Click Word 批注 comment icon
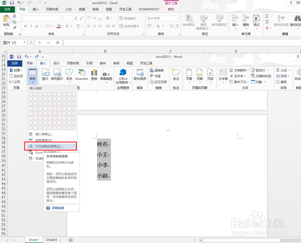Viewport: 301px width, 243px height. tap(176, 72)
